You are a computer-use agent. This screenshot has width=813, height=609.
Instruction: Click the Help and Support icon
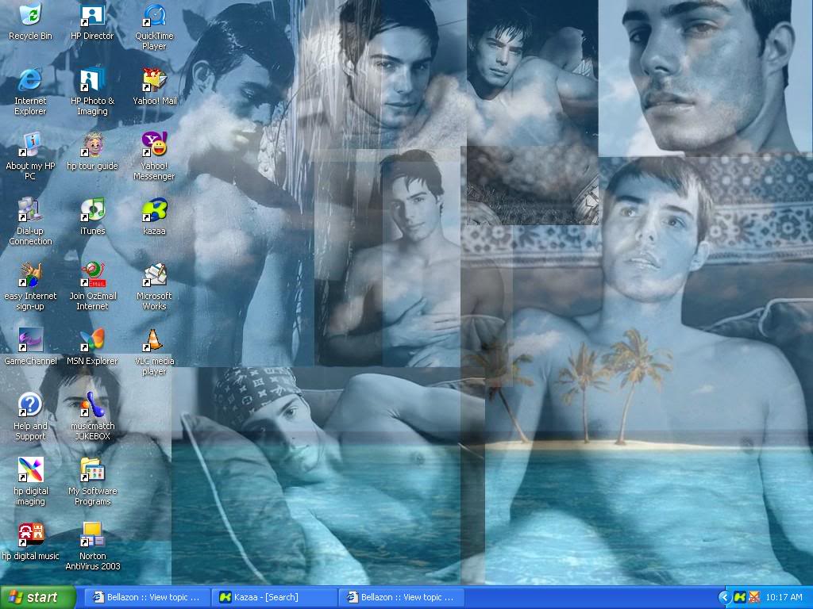30,405
